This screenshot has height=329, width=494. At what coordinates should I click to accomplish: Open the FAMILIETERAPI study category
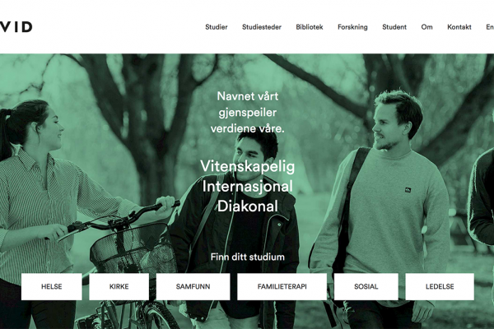282,286
